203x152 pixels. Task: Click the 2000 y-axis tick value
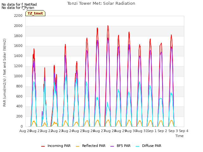tap(18, 26)
